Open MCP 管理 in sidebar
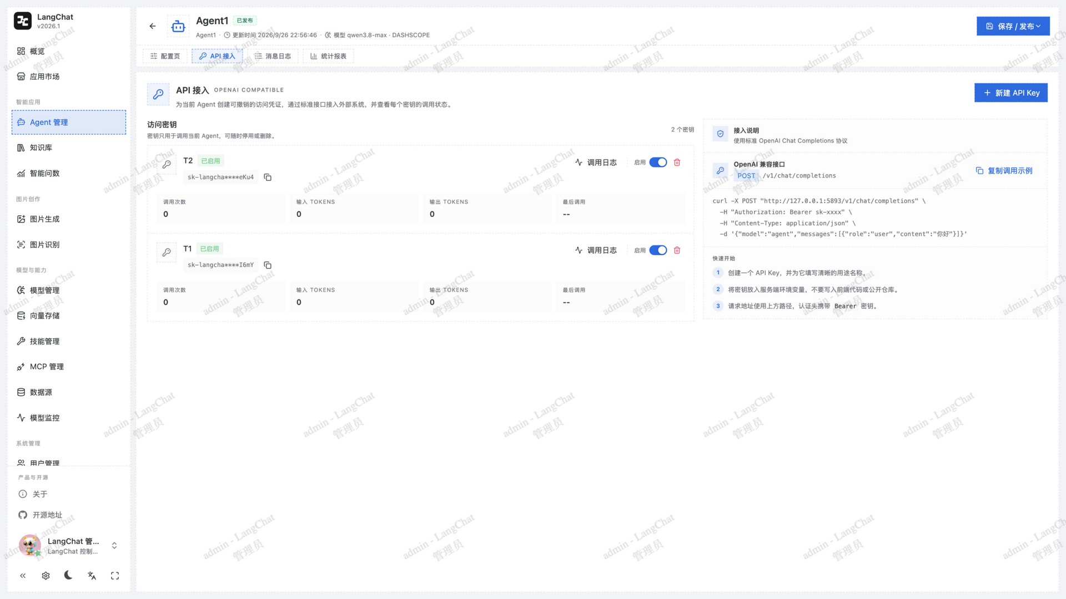 point(69,367)
